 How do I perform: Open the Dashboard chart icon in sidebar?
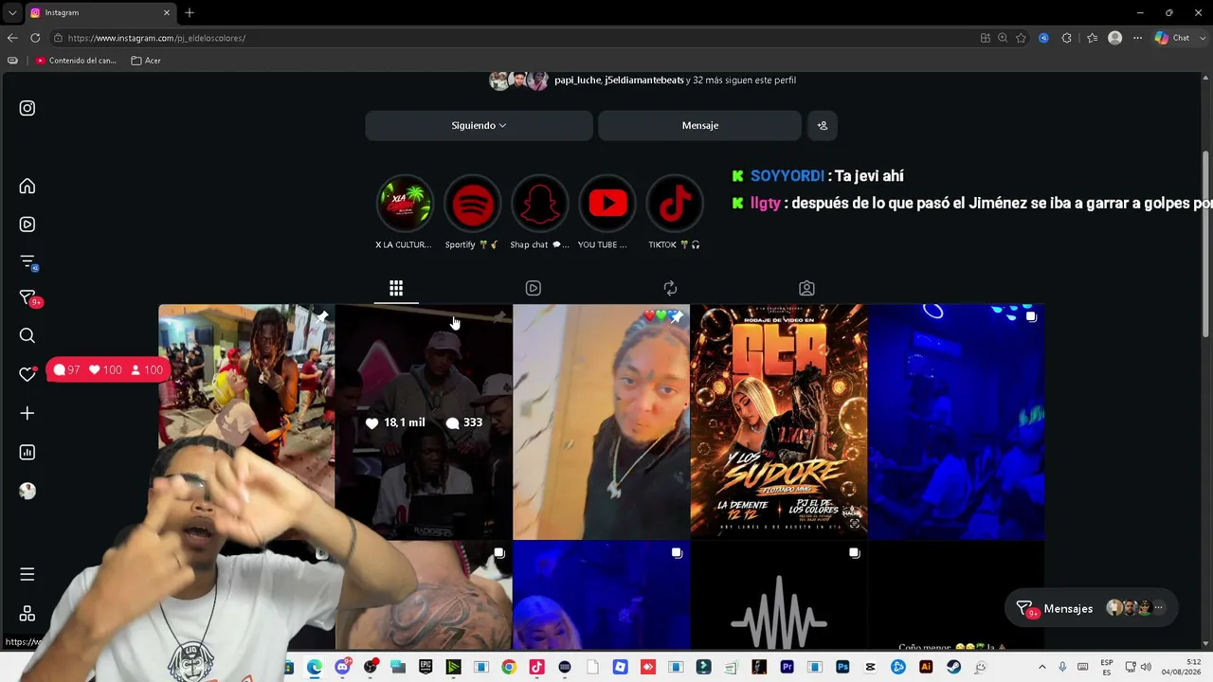27,452
